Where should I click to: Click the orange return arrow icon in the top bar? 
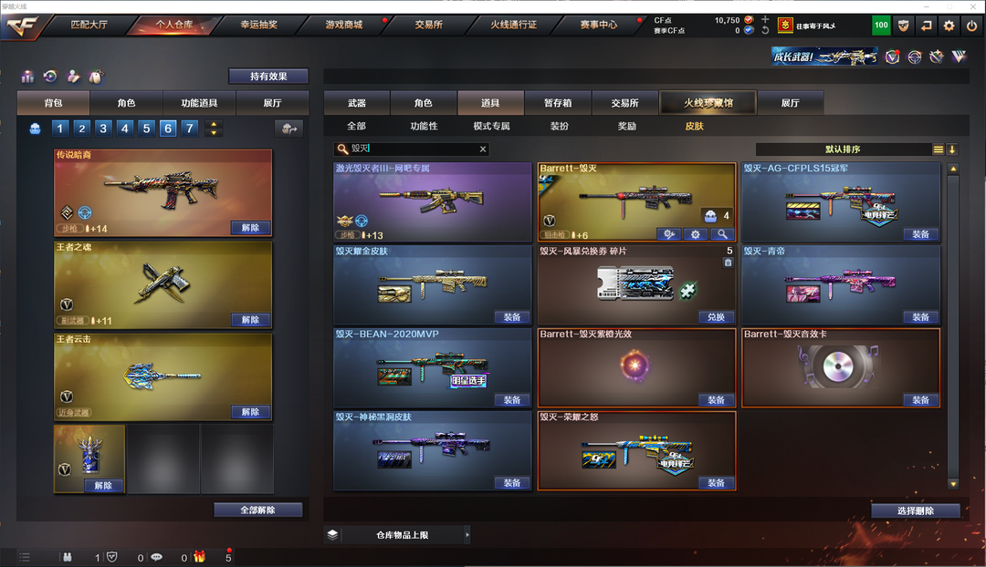point(927,26)
